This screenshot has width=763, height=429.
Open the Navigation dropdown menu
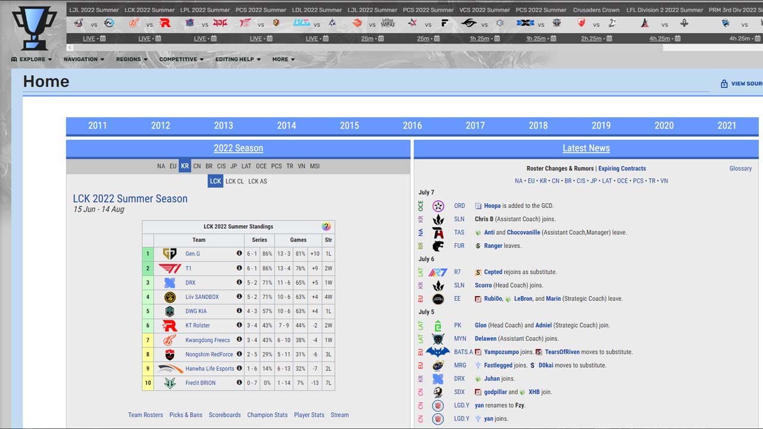point(84,59)
